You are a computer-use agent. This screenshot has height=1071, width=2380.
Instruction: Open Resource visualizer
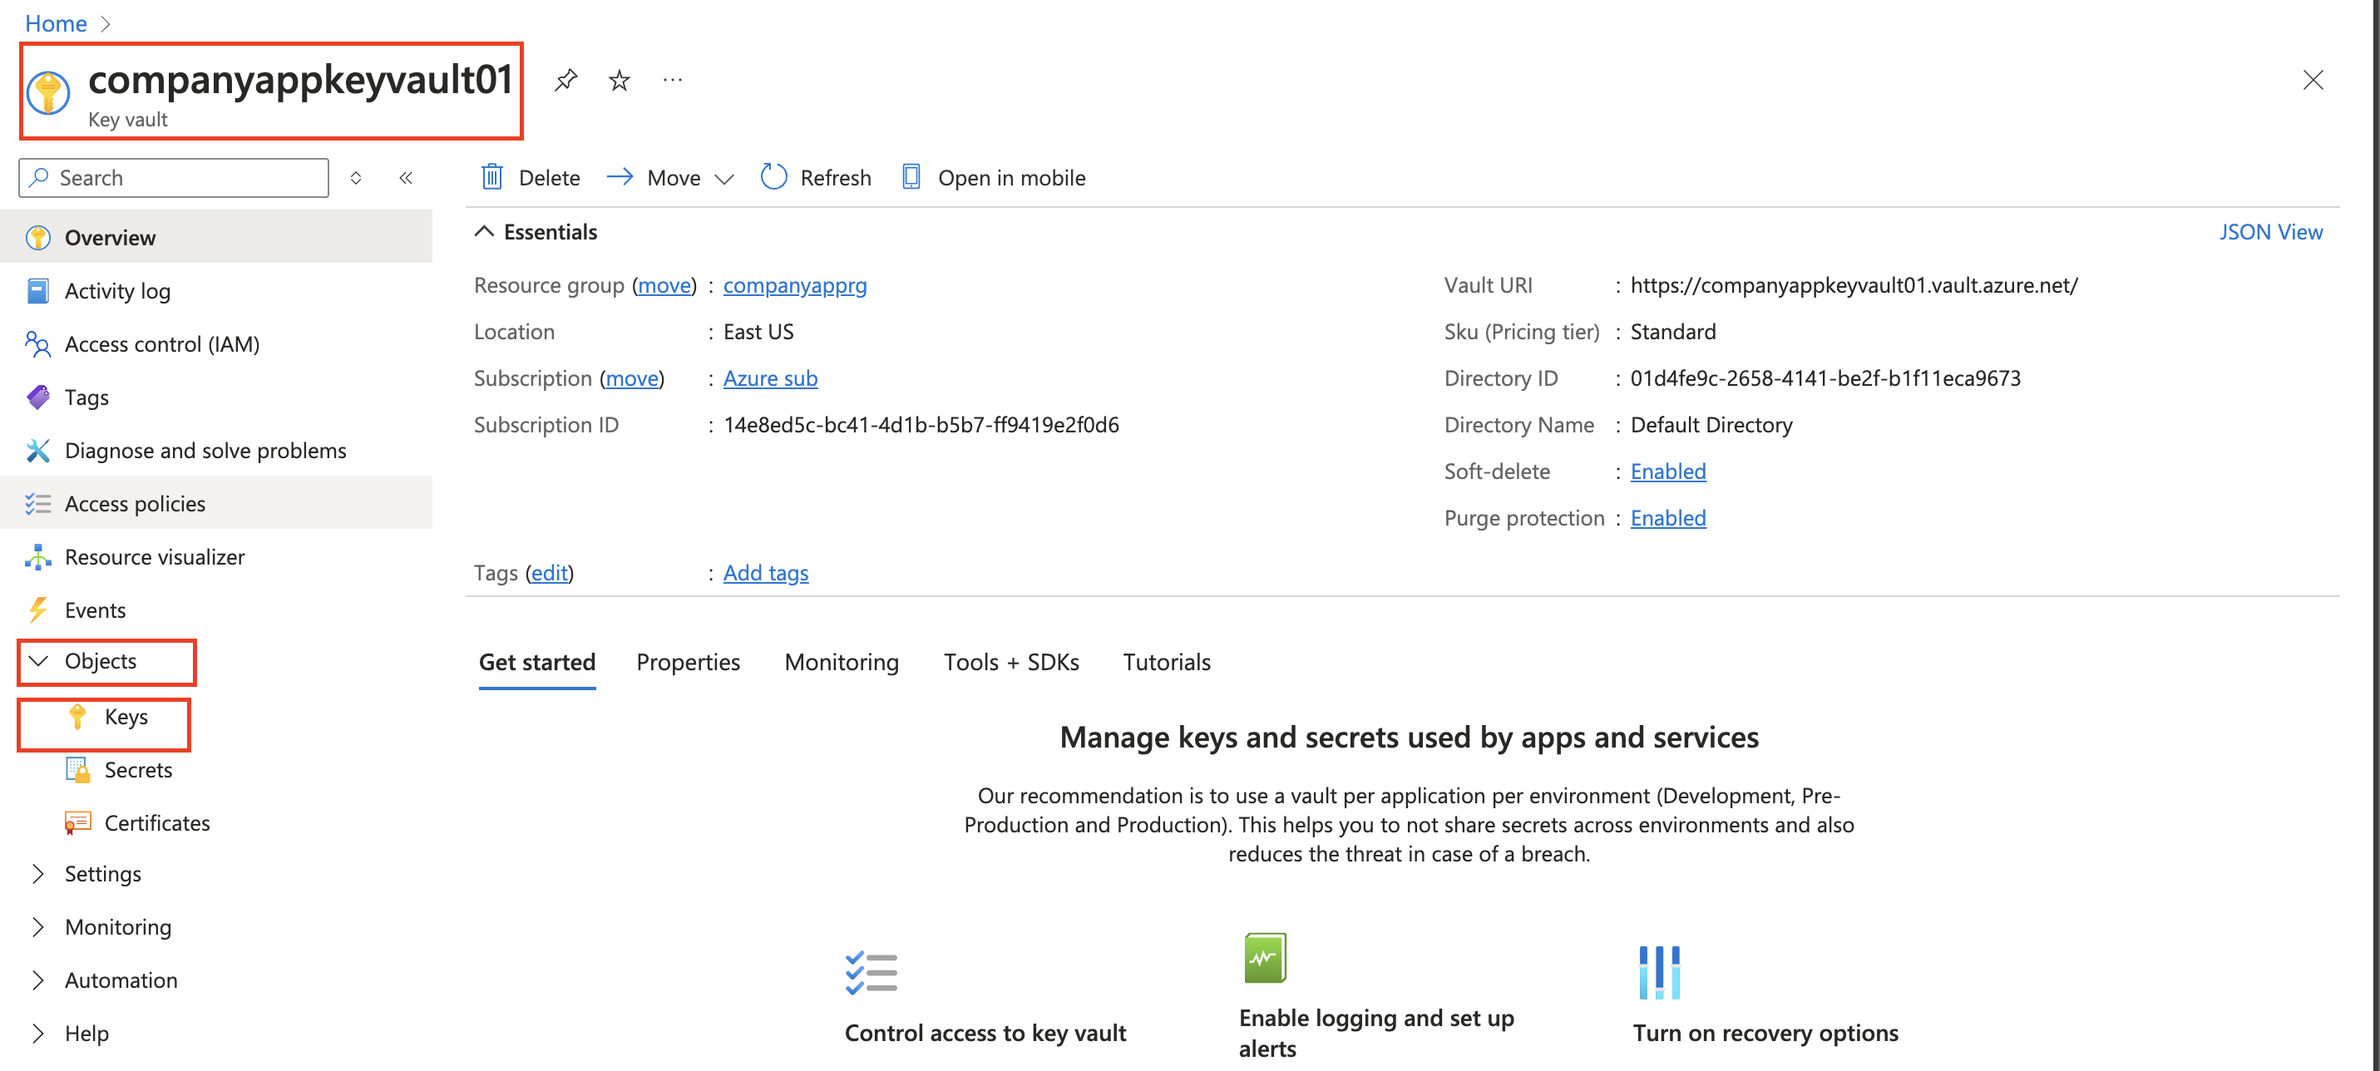[216, 556]
